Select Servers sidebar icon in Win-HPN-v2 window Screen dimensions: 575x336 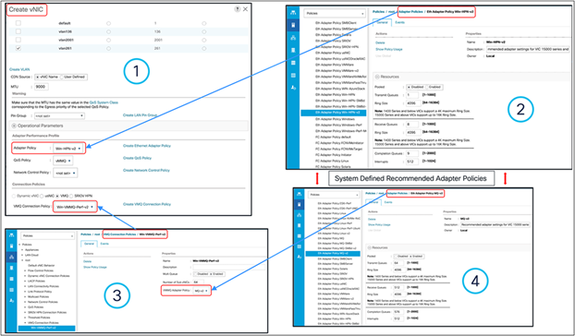tap(293, 25)
